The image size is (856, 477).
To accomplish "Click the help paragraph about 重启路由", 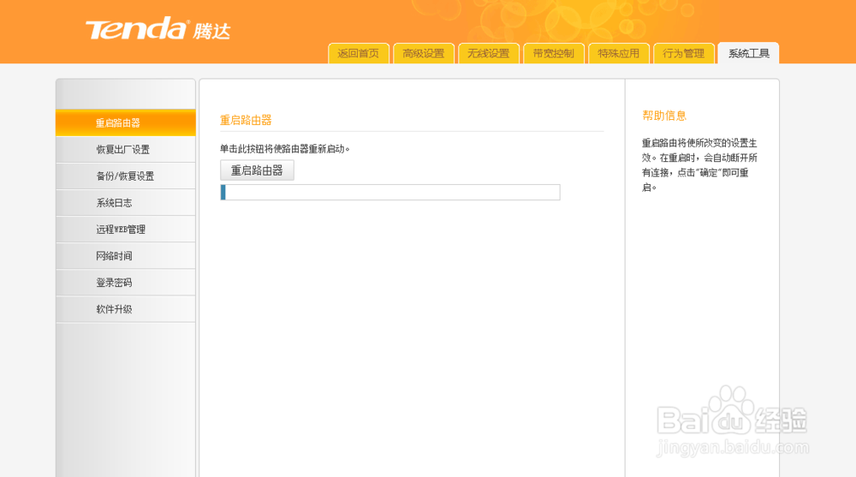I will coord(699,165).
